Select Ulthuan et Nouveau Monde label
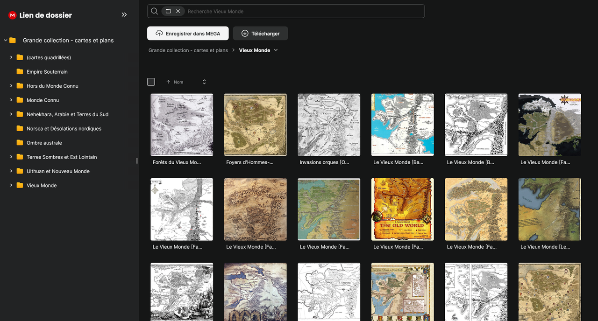The height and width of the screenshot is (321, 598). click(58, 171)
